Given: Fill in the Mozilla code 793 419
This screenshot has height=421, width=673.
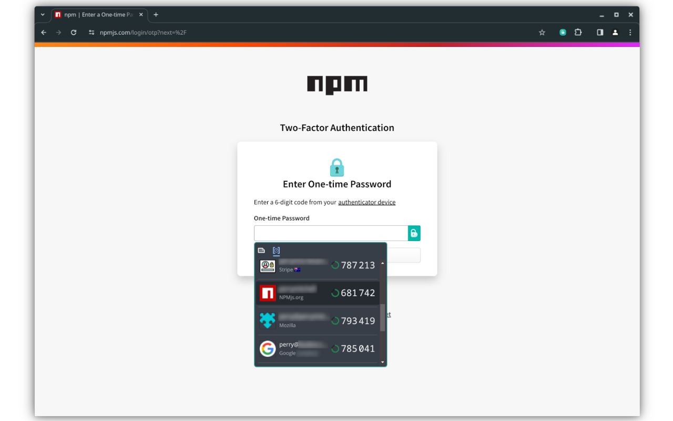Looking at the screenshot, I should point(358,320).
